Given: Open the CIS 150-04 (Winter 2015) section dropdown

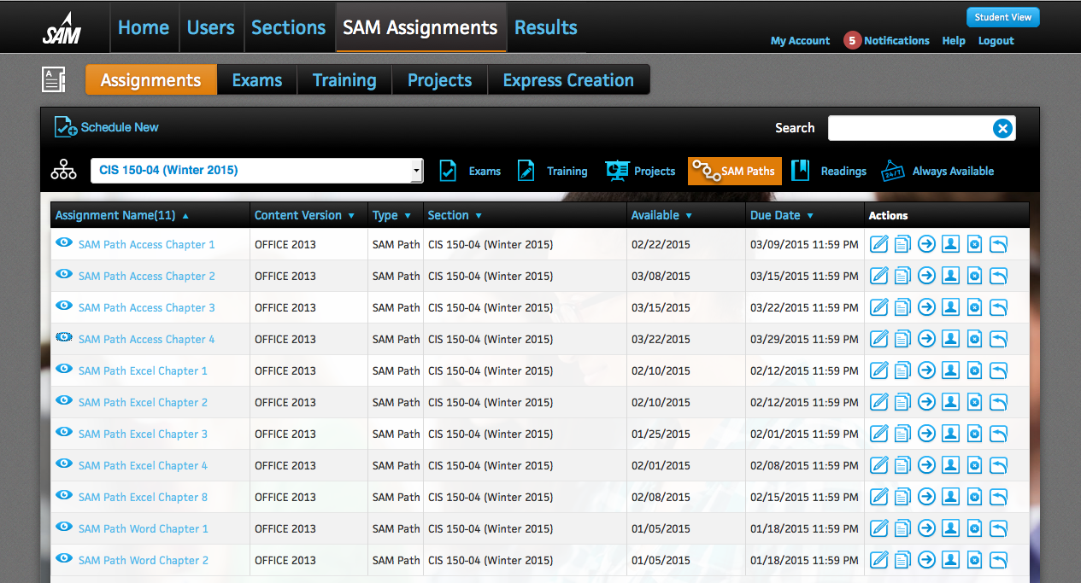Looking at the screenshot, I should click(x=257, y=170).
